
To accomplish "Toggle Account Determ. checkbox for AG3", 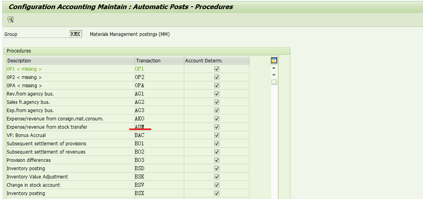I will pos(217,111).
